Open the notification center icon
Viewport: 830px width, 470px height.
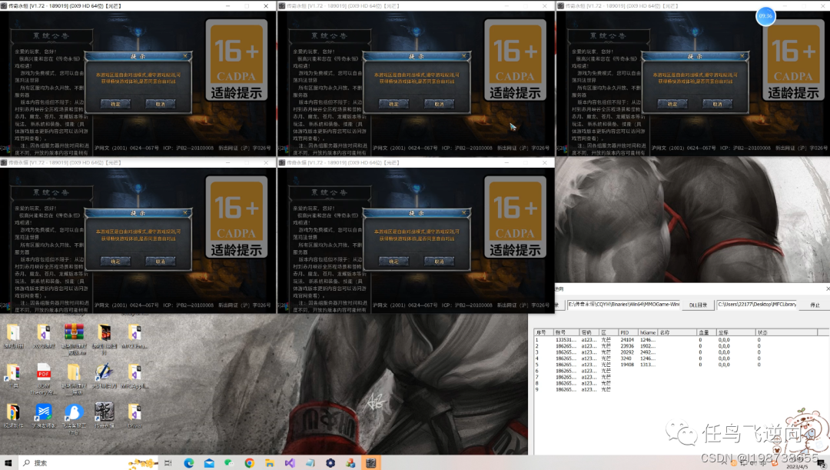coord(821,464)
